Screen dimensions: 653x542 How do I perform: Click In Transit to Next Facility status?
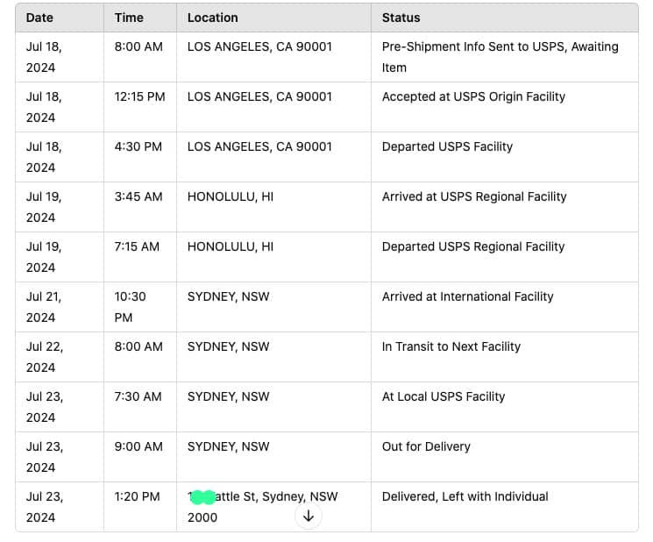pos(451,346)
